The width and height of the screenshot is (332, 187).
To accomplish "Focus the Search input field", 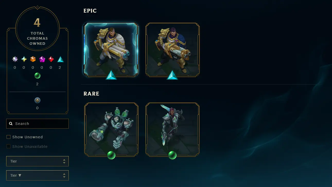I will point(37,124).
